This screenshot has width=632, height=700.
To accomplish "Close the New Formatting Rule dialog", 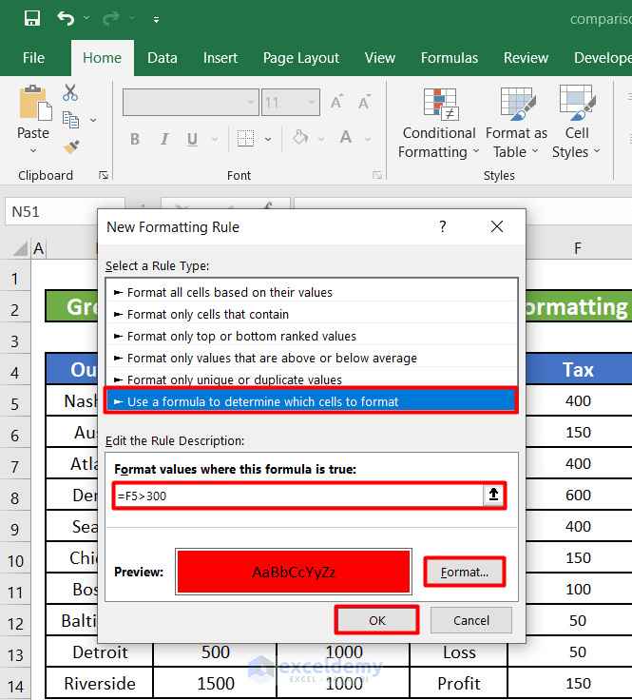I will (x=497, y=226).
